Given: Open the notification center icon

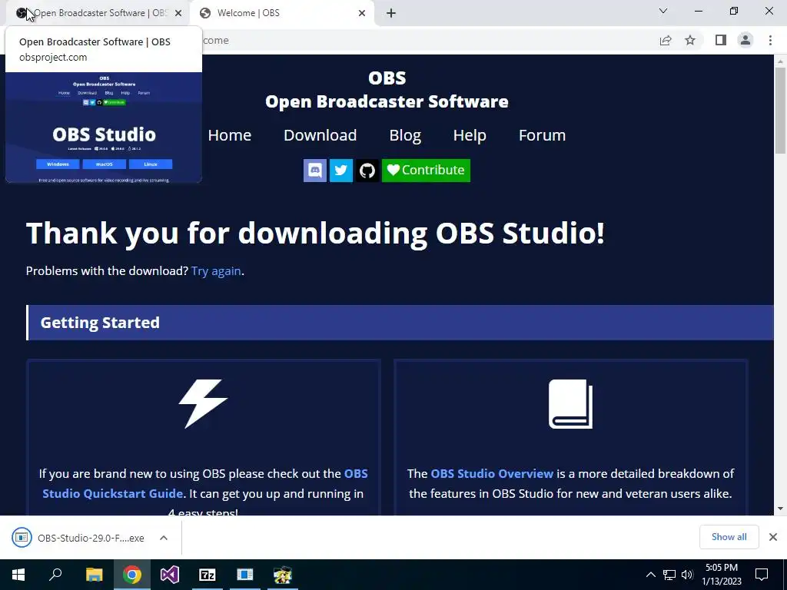Looking at the screenshot, I should (x=762, y=575).
